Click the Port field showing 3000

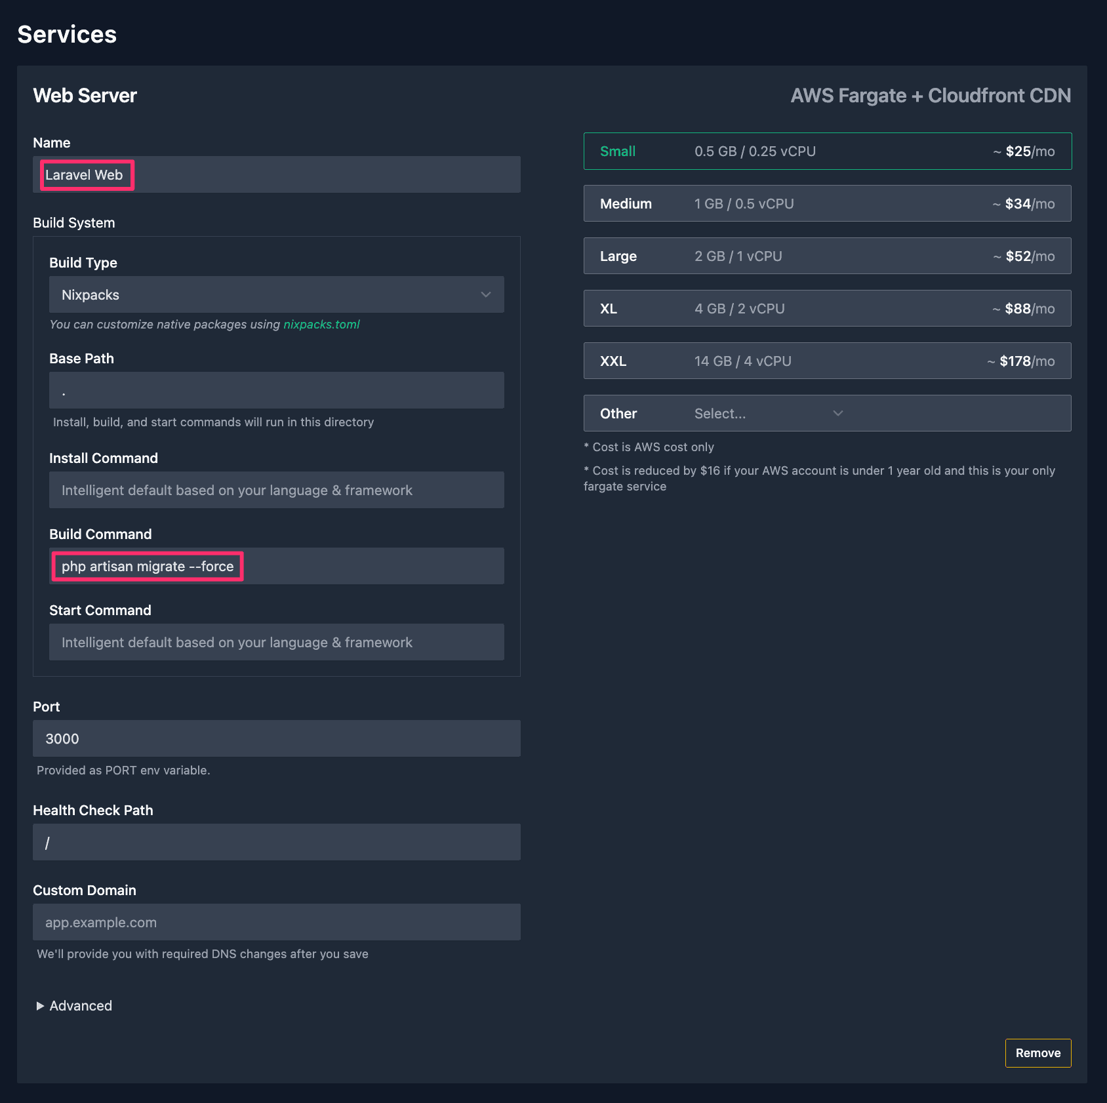tap(277, 738)
